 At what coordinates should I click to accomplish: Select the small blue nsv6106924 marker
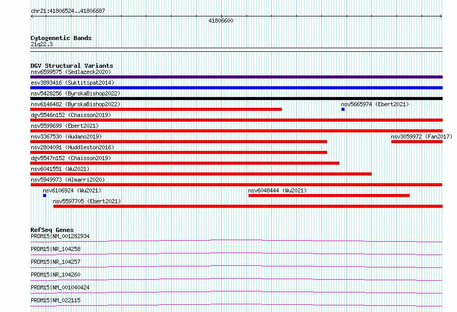[x=45, y=196]
